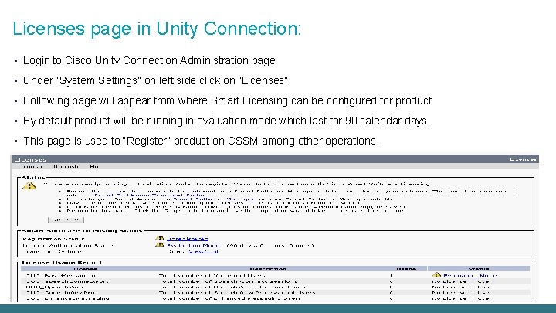556x313 pixels.
Task: Click warning icon beside License Authorization Status
Action: pos(160,245)
